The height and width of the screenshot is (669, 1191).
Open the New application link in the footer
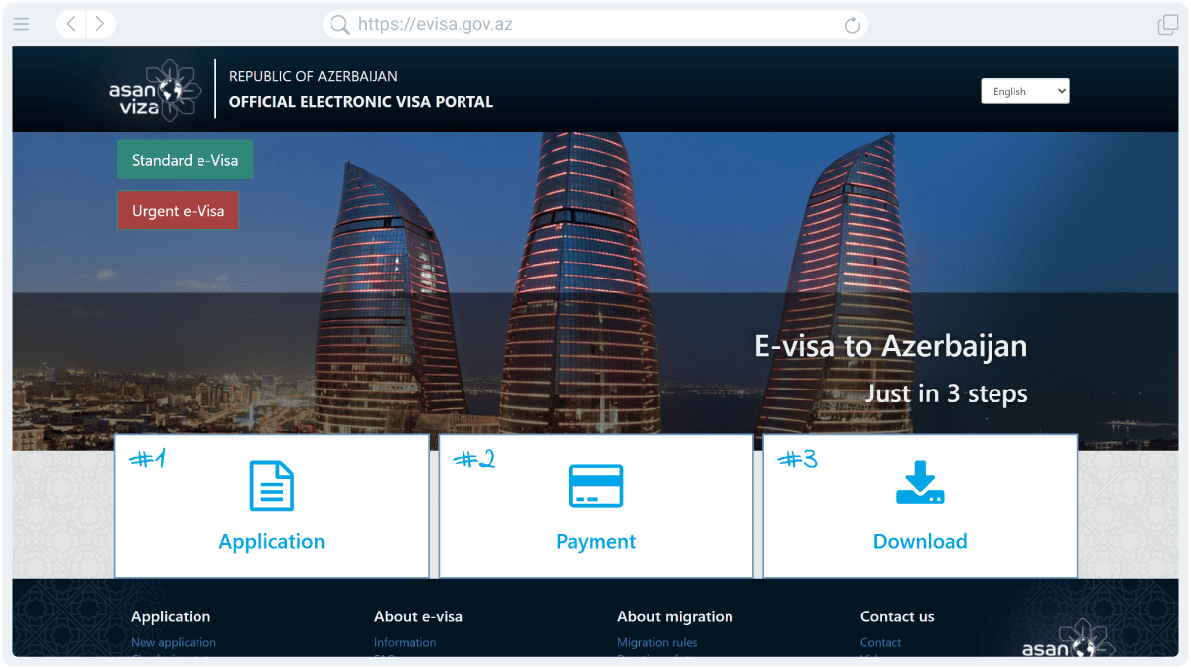pos(173,642)
